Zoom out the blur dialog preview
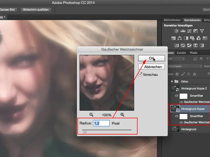 [91, 115]
